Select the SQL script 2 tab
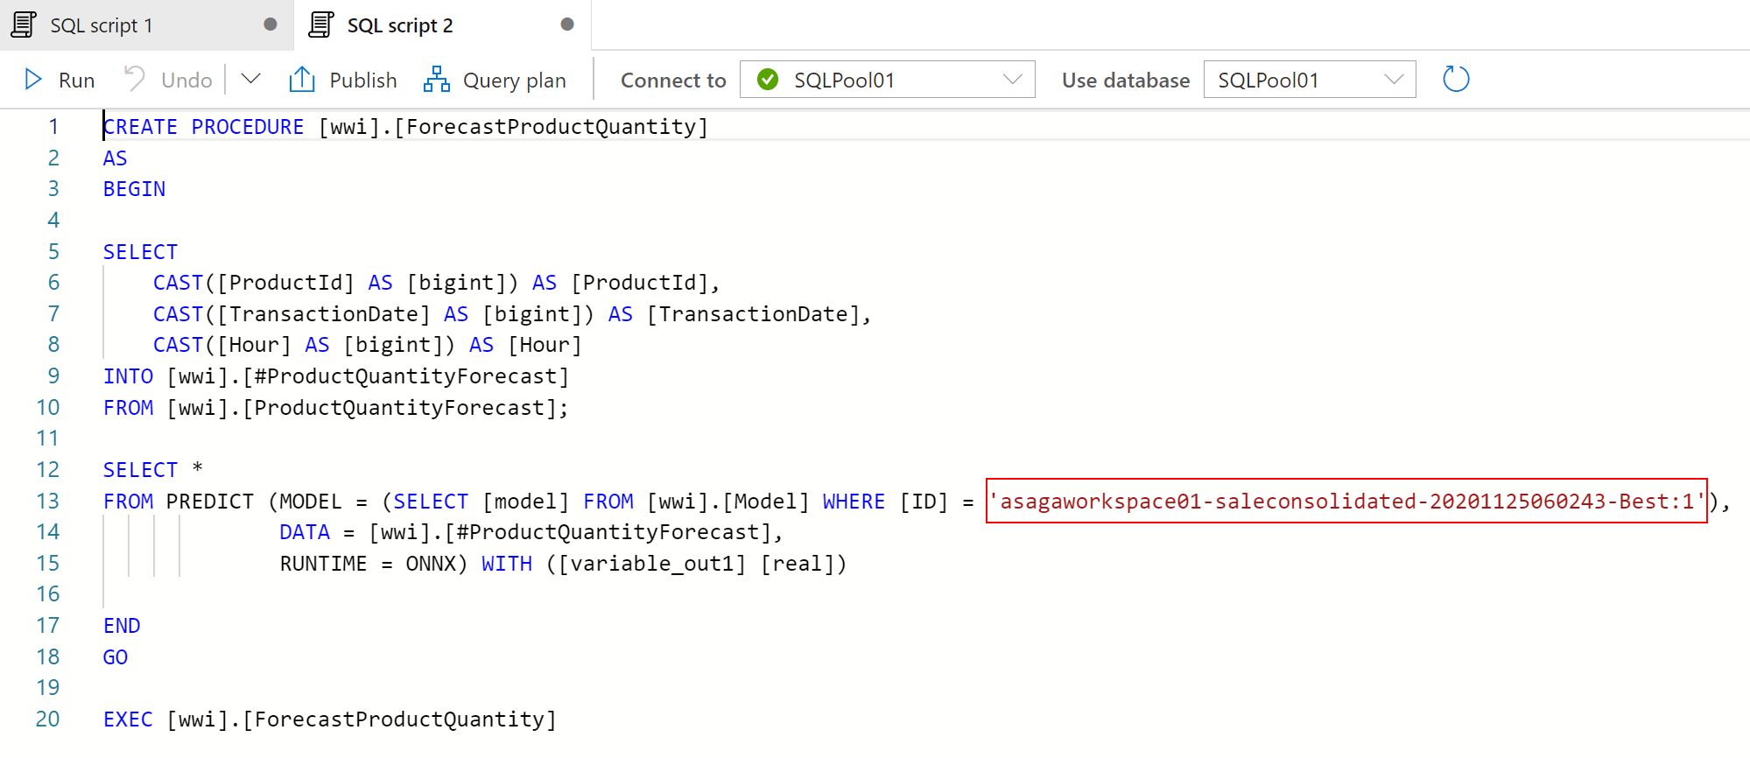 [443, 25]
